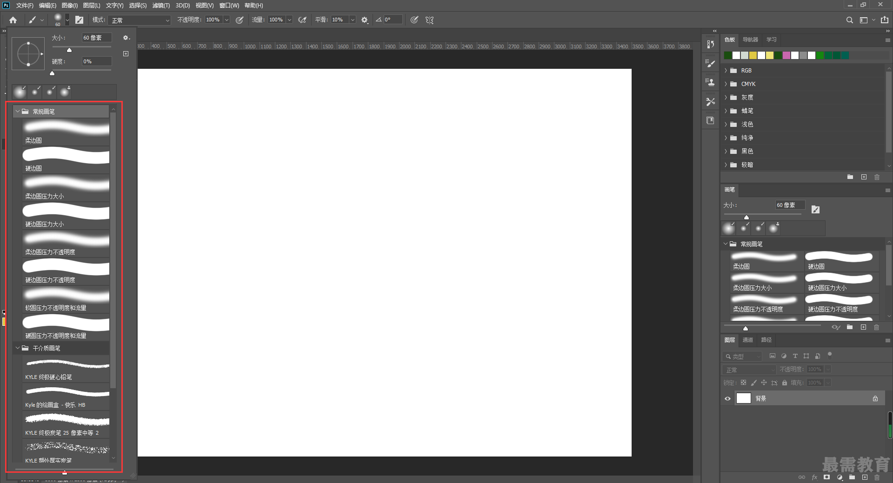The width and height of the screenshot is (893, 483).
Task: Turn layer filtering on or off switch
Action: click(x=829, y=355)
